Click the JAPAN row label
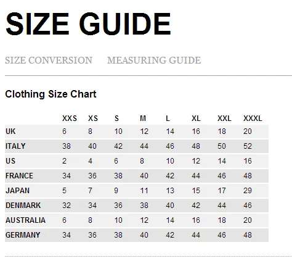This screenshot has height=258, width=292. click(17, 191)
